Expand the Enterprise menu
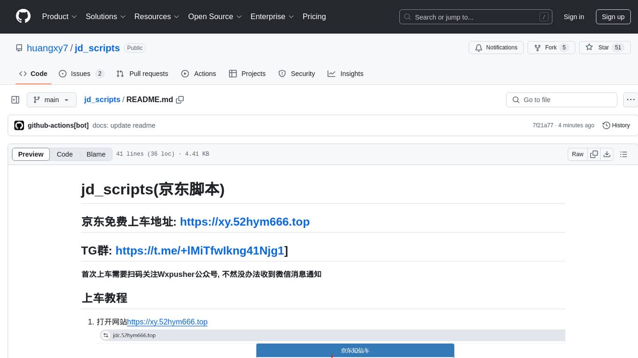The width and height of the screenshot is (638, 358). click(272, 16)
